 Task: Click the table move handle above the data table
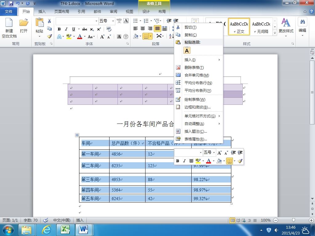pos(77,135)
